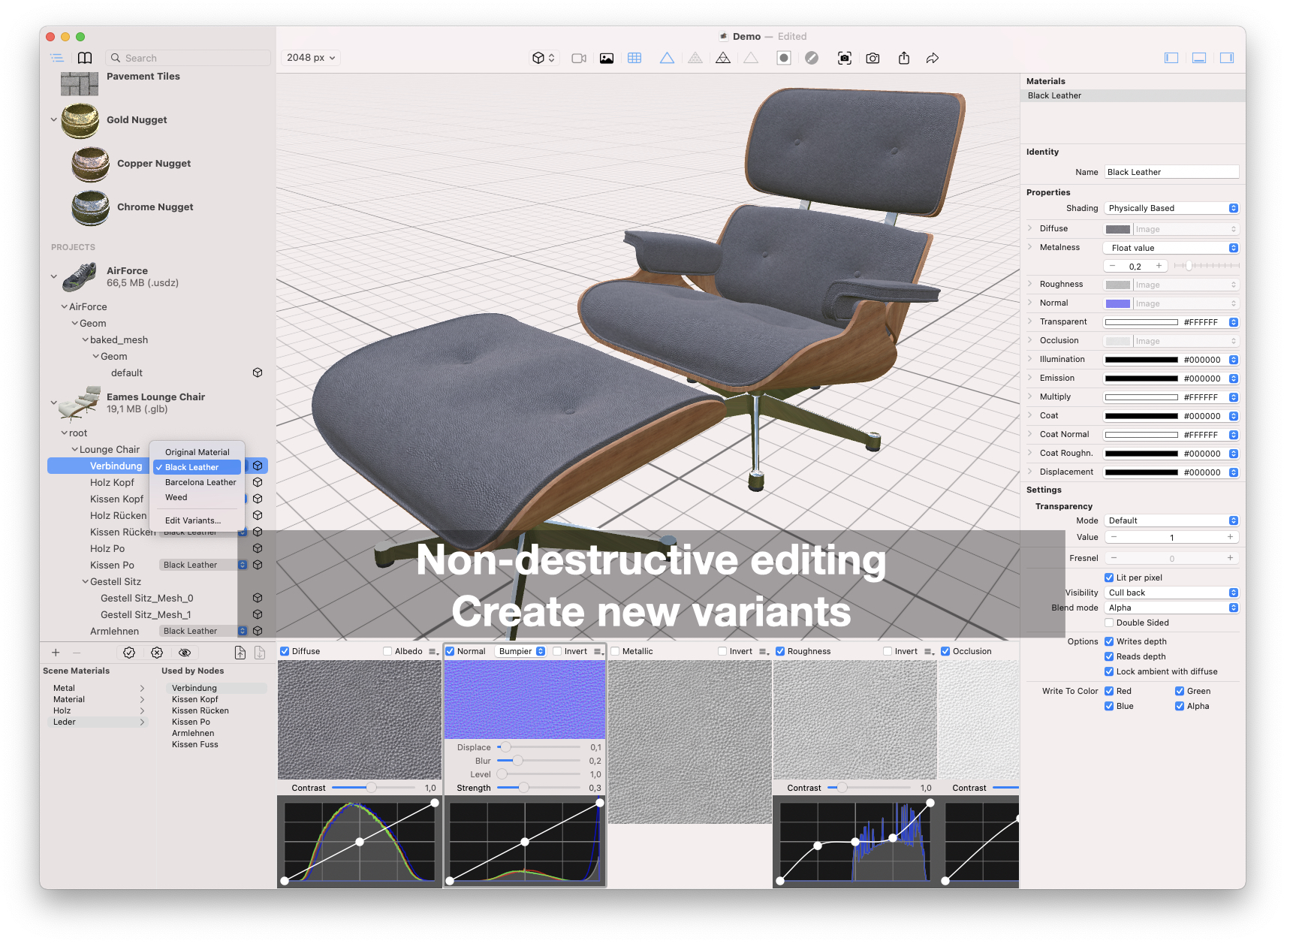Click the screenshot capture icon in toolbar
This screenshot has height=947, width=1290.
click(x=844, y=58)
